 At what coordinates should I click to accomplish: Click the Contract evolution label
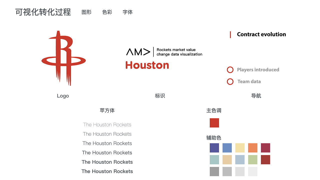point(261,34)
